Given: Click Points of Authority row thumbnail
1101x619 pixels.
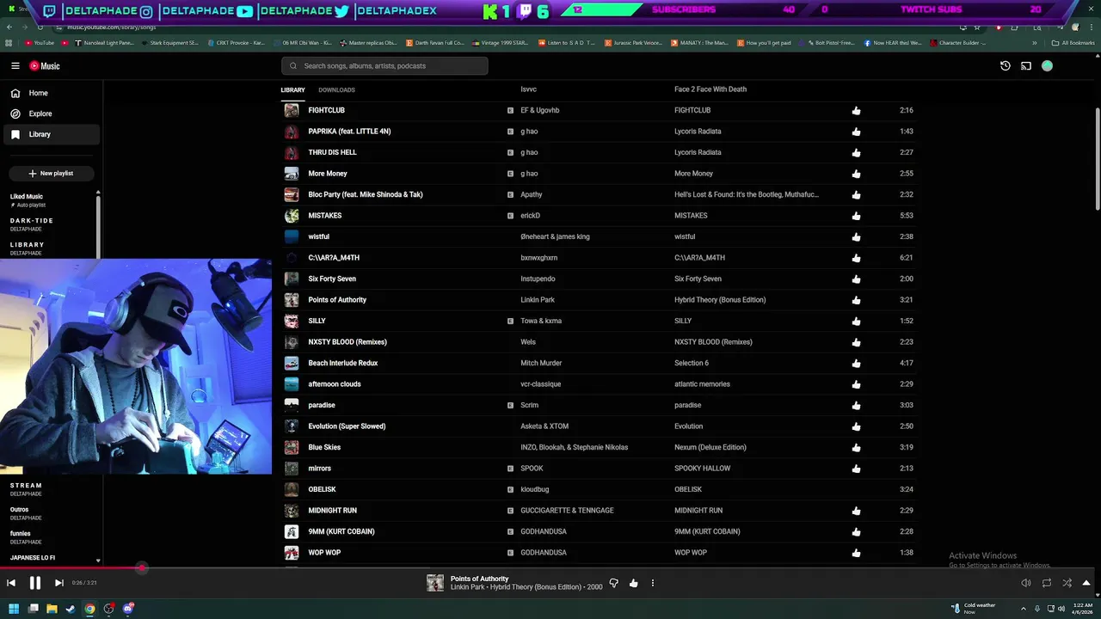Looking at the screenshot, I should tap(292, 300).
